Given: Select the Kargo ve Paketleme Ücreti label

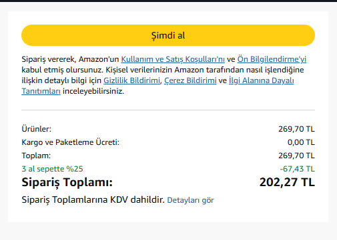Looking at the screenshot, I should 71,142.
